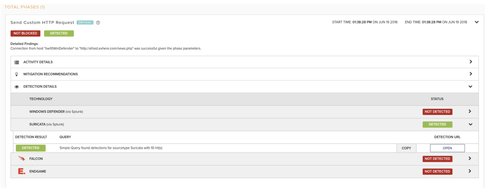Collapse the Detection Details section
Screen dimensions: 485x189
tap(470, 87)
